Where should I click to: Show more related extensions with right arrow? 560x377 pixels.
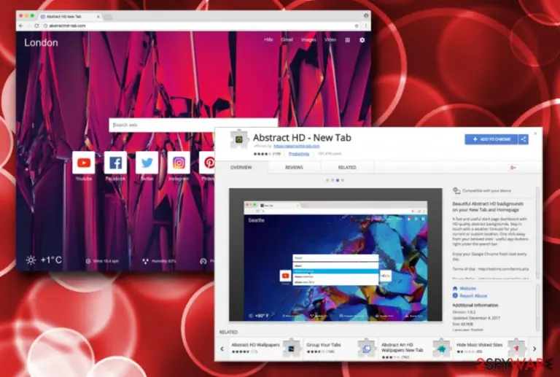(534, 349)
